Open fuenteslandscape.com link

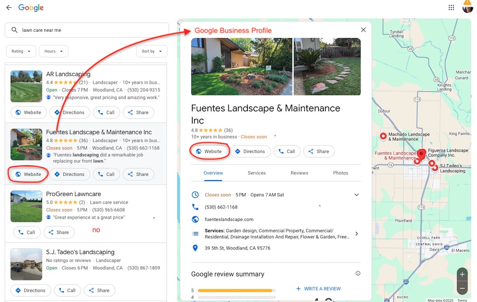click(229, 219)
